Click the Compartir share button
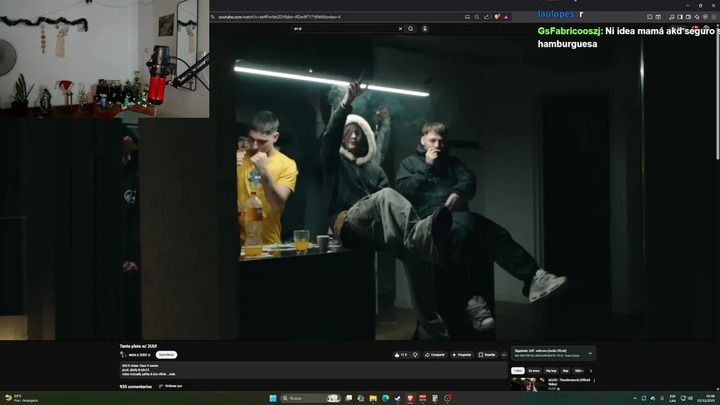 click(x=435, y=355)
